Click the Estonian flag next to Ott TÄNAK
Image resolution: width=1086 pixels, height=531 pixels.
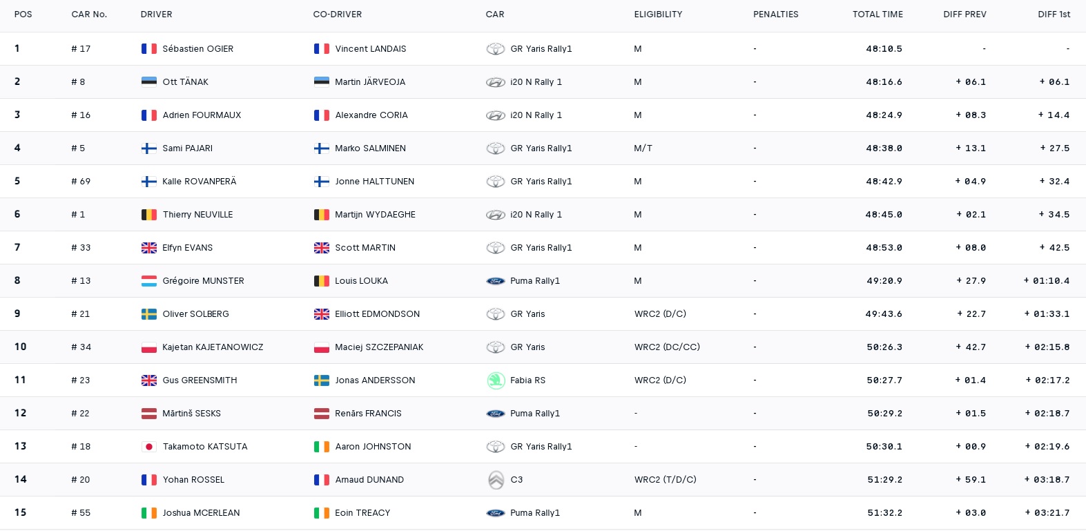pos(148,82)
